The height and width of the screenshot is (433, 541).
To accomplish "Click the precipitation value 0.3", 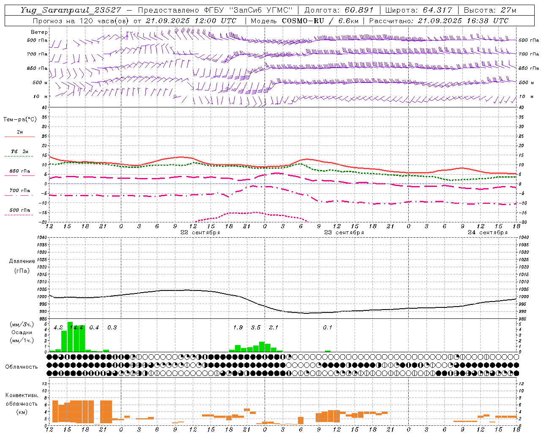I will 112,328.
